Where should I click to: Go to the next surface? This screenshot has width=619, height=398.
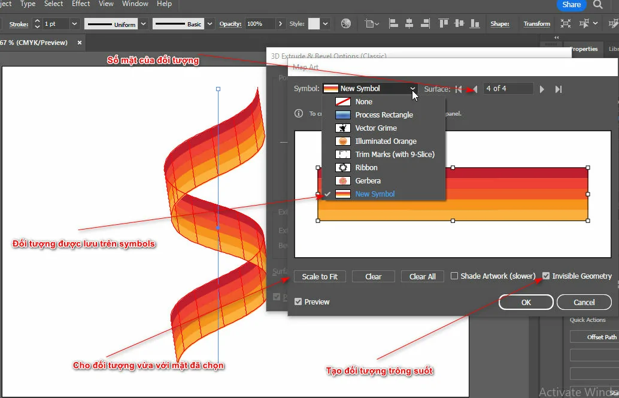tap(542, 89)
